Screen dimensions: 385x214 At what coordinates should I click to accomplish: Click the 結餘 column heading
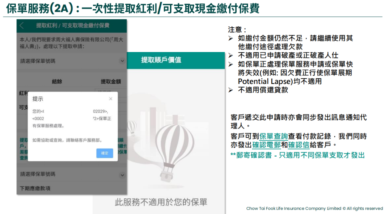57,82
